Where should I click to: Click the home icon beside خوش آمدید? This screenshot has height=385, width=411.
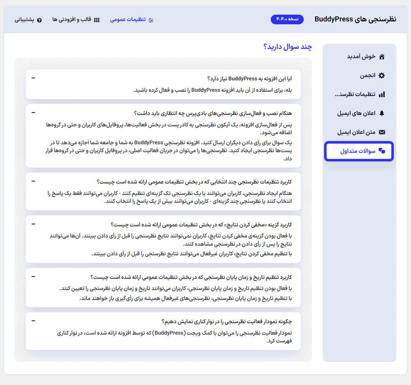point(382,57)
